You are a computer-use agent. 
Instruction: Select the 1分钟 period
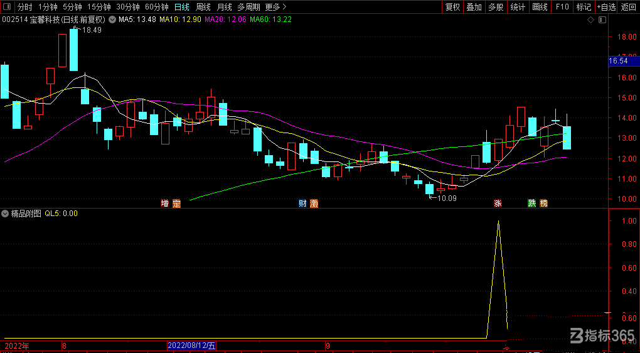click(47, 7)
